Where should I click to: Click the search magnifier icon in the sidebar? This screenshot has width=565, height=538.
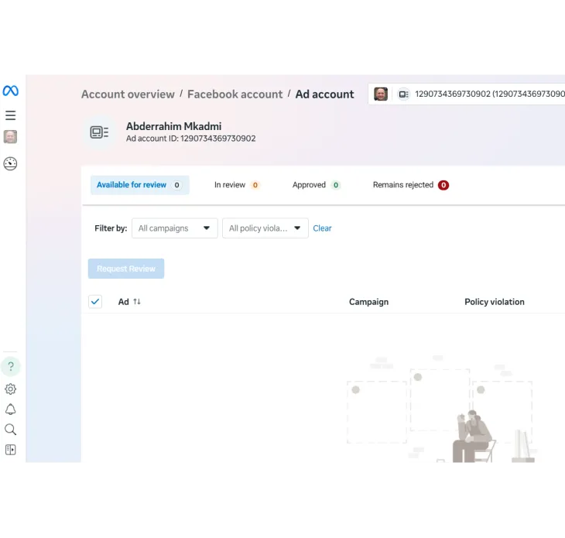pyautogui.click(x=10, y=430)
